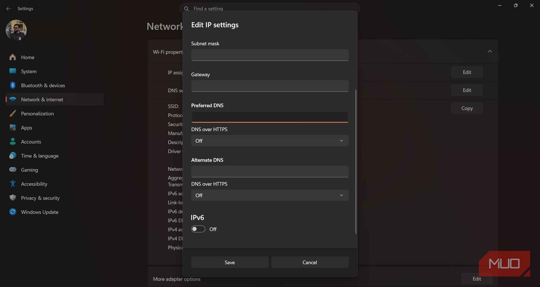Viewport: 540px width, 287px height.
Task: Click into the Alternate DNS field
Action: click(270, 171)
